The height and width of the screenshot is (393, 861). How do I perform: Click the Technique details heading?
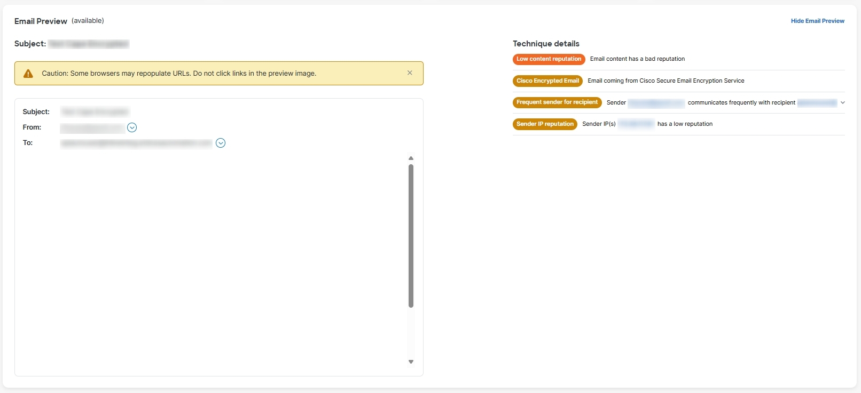point(546,44)
